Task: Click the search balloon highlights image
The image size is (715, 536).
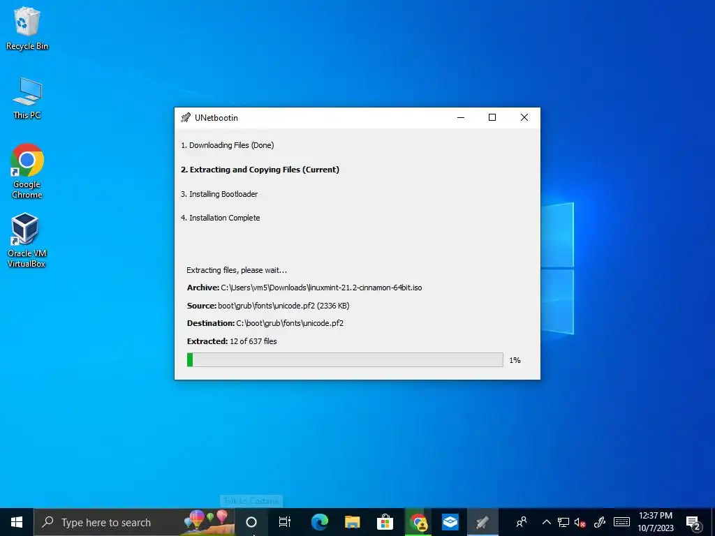Action: click(x=209, y=522)
